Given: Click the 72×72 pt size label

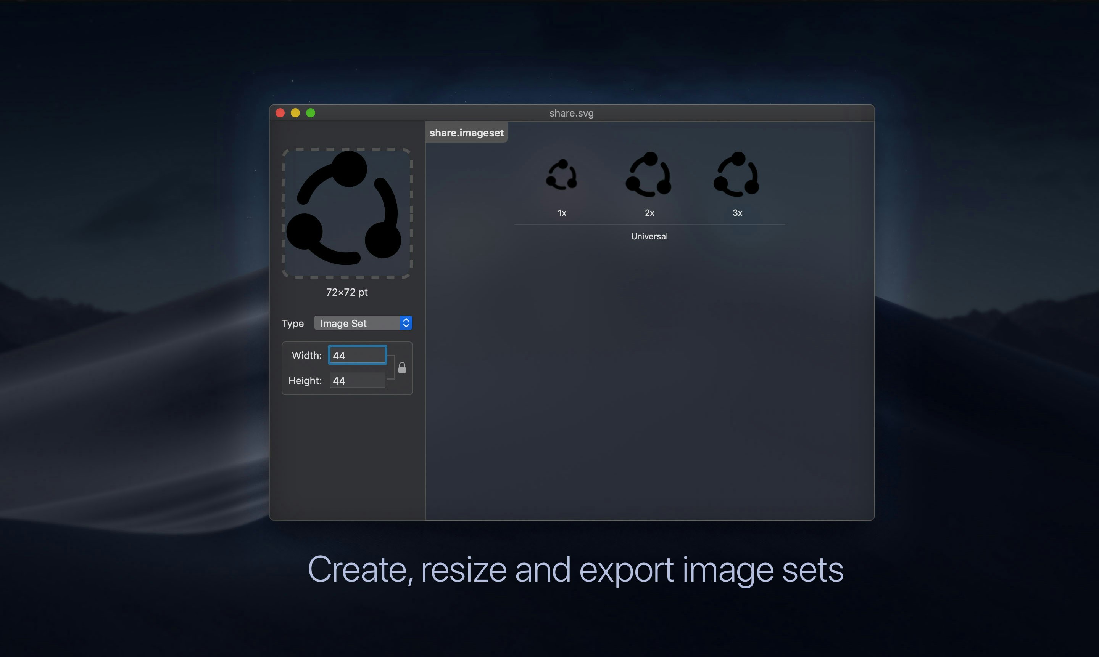Looking at the screenshot, I should [346, 292].
